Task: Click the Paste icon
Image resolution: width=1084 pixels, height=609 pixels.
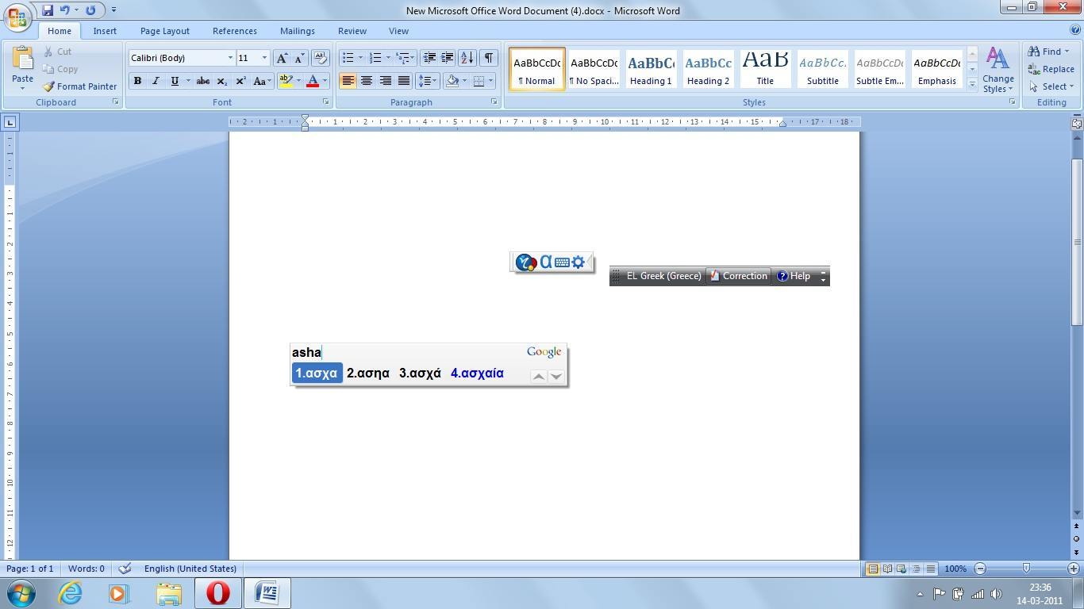Action: [22, 59]
